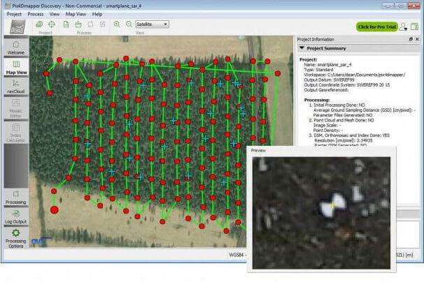Open the Log Output panel
Screen dimensions: 424x282
[x=16, y=217]
